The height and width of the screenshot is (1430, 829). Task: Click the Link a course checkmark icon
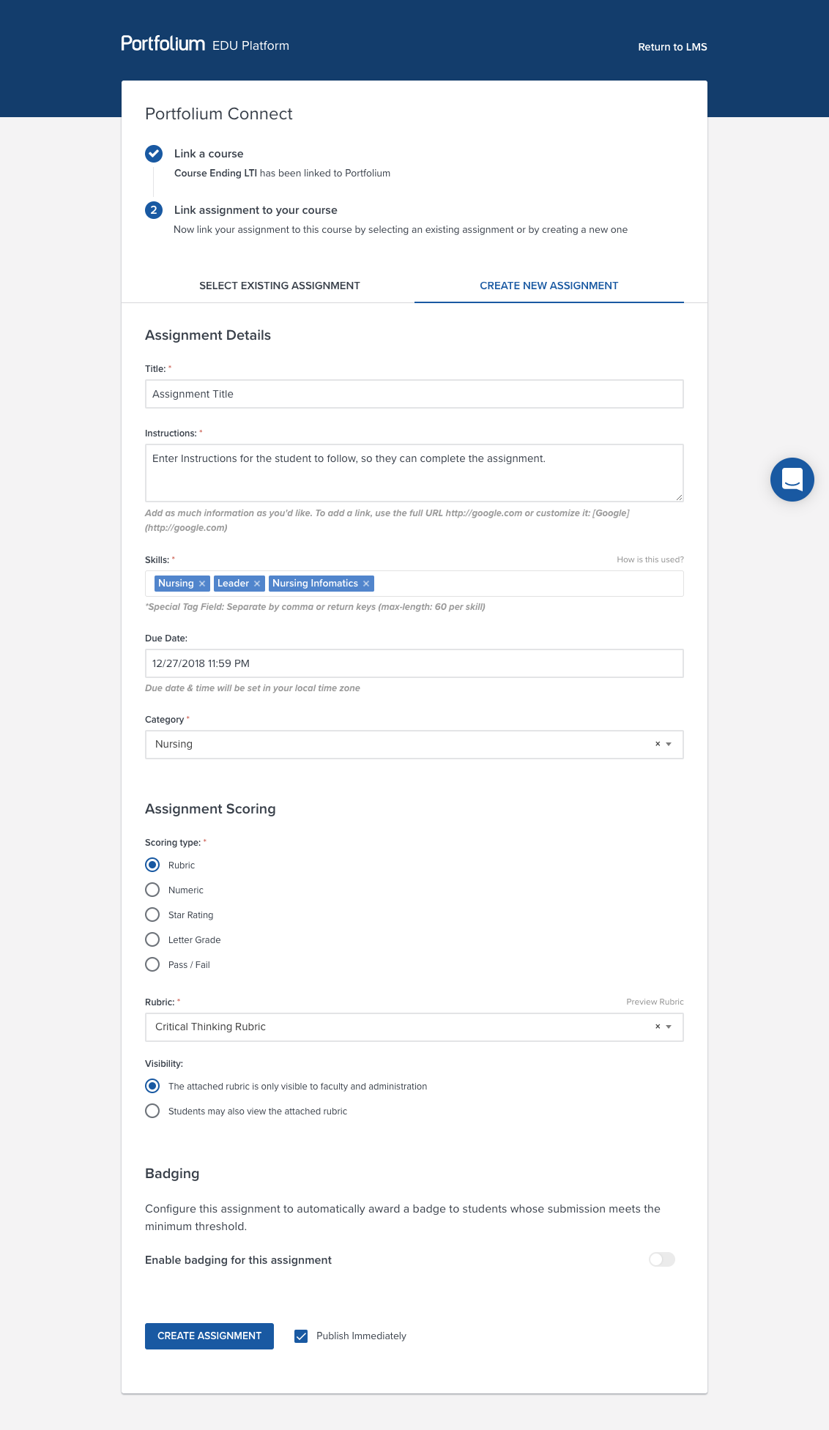point(154,154)
